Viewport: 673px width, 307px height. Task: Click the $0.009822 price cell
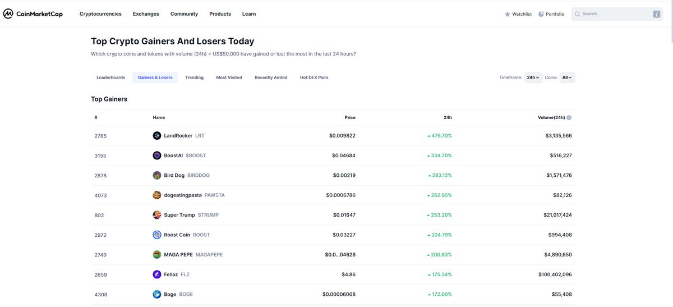342,136
